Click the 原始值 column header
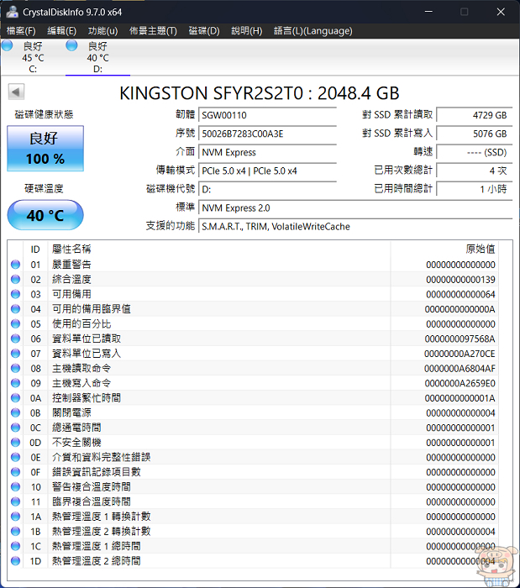 coord(480,249)
